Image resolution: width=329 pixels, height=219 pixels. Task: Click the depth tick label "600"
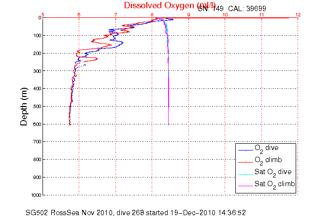coord(37,124)
